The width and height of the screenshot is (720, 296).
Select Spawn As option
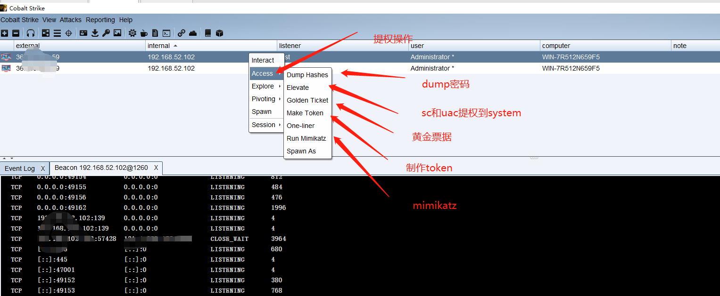pos(307,151)
